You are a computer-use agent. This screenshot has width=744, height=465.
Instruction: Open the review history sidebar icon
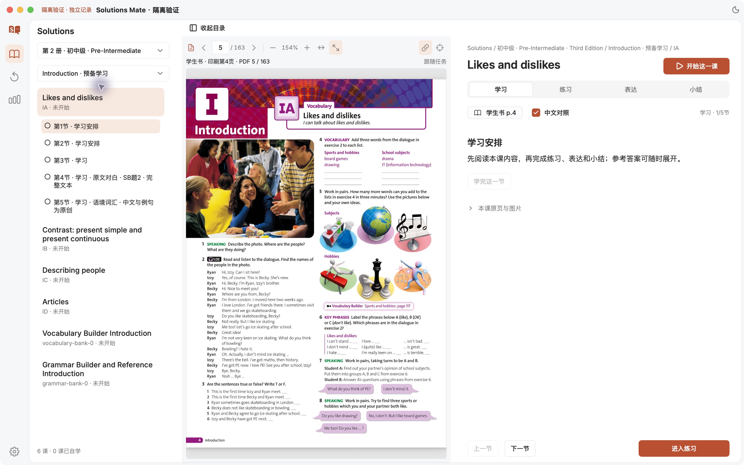(14, 76)
